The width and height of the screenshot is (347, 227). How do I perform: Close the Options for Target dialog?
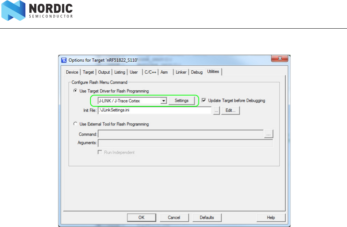coord(280,58)
